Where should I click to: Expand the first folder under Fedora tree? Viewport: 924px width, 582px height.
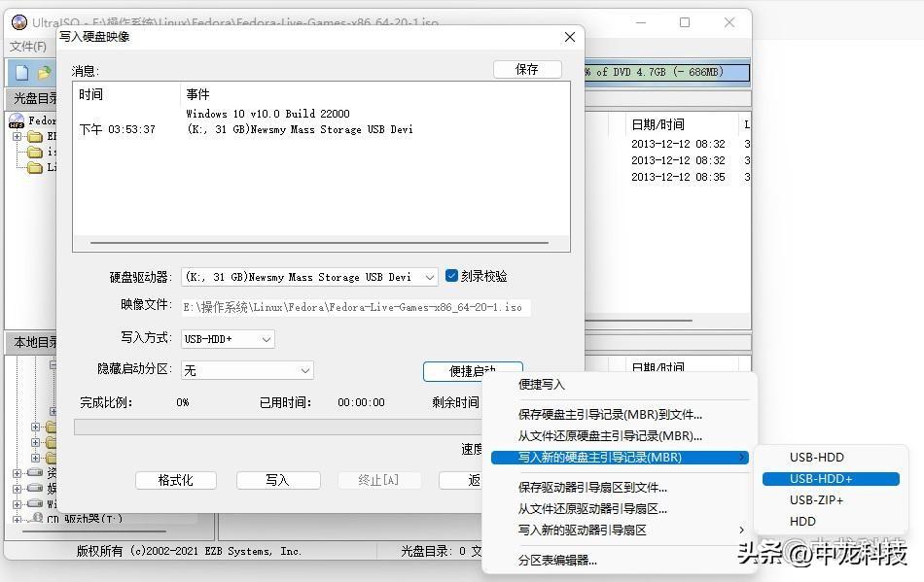(18, 137)
